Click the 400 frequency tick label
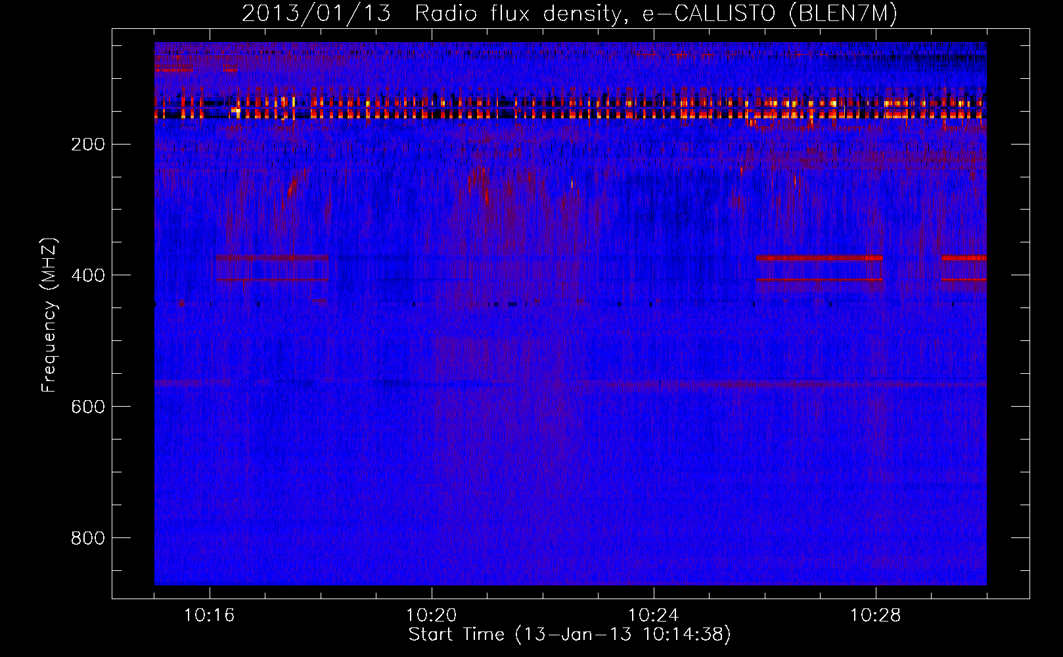This screenshot has height=657, width=1063. [x=87, y=276]
